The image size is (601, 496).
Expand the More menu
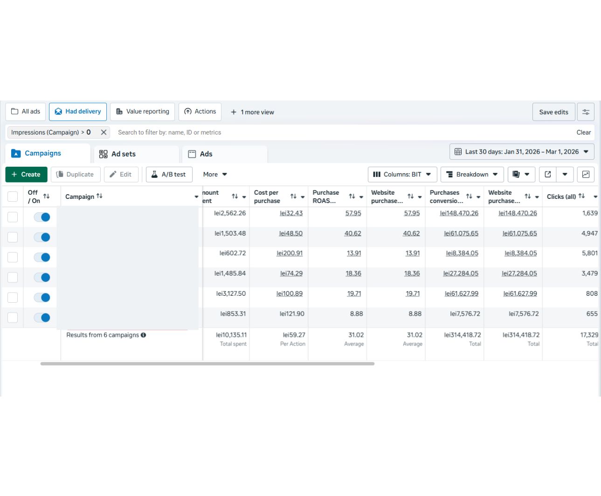[215, 174]
